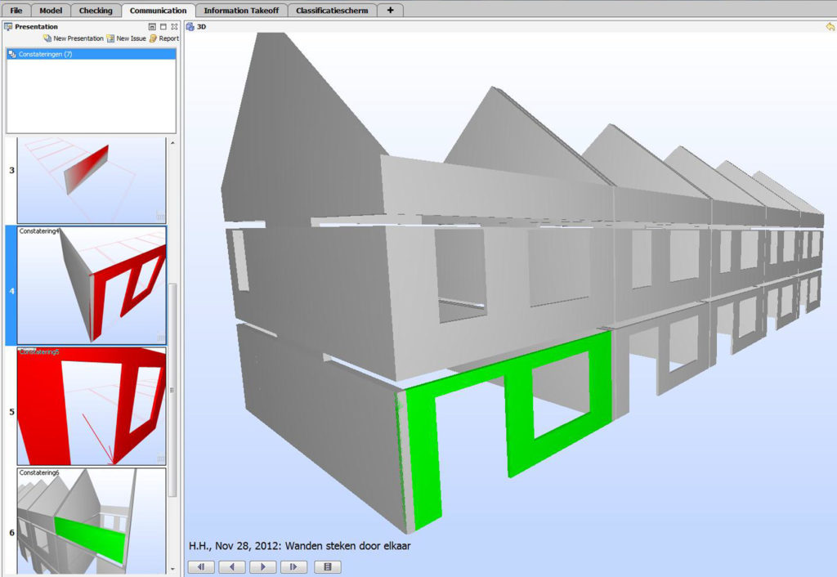This screenshot has height=577, width=837.
Task: Open Constatering5 slide thumbnail
Action: click(x=92, y=406)
